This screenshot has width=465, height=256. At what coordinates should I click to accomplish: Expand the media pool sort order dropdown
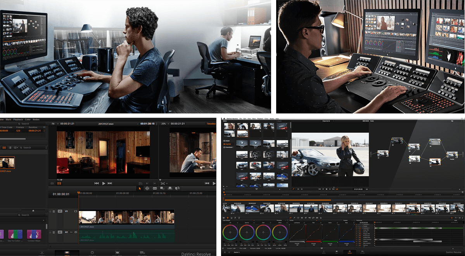point(16,148)
